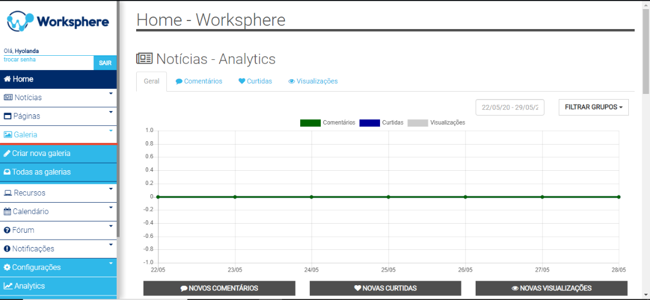Switch to the Comentários tab

click(199, 81)
